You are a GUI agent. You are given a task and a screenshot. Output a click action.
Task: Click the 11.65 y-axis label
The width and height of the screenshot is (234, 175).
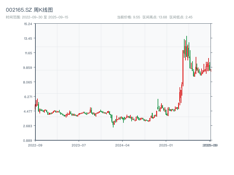[x=28, y=53]
